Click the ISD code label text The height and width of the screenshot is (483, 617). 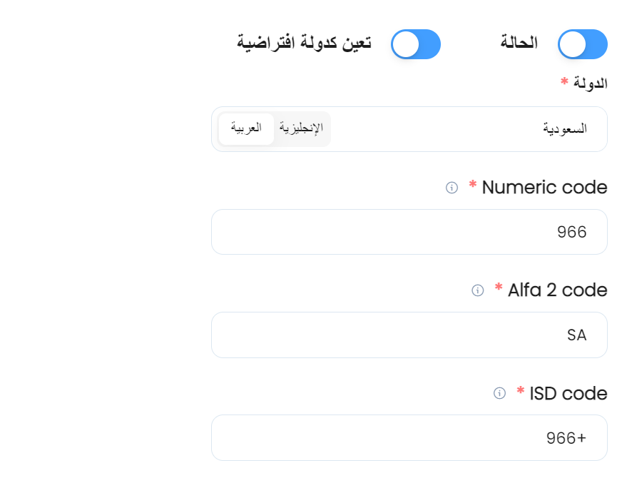568,393
